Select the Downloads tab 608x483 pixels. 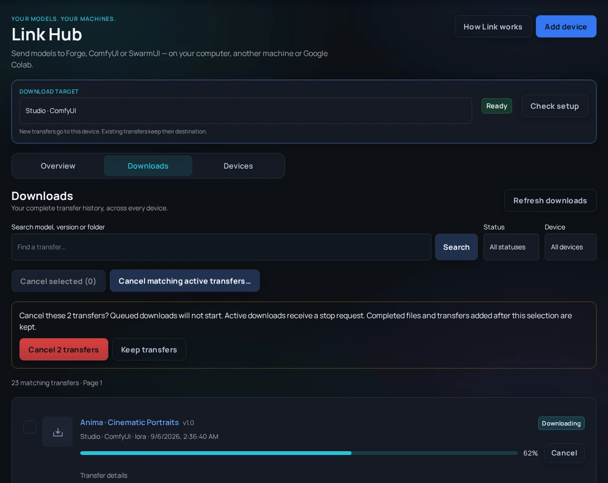point(148,166)
